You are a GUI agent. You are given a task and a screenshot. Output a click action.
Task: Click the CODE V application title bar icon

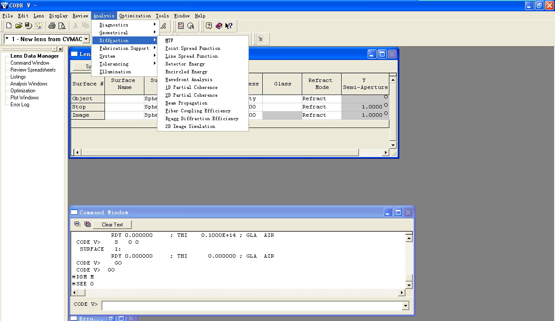coord(4,5)
